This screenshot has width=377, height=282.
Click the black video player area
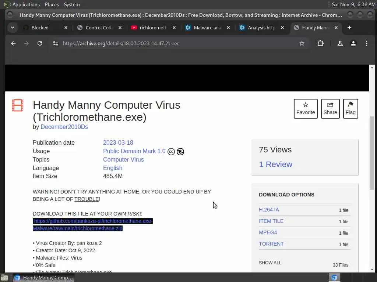[x=187, y=78]
